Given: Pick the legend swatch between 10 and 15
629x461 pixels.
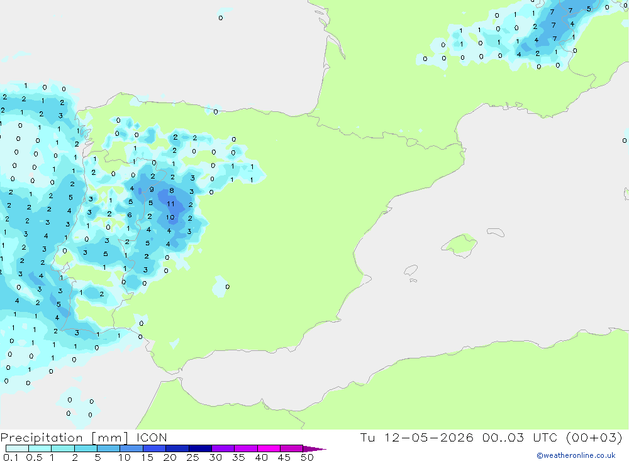Looking at the screenshot, I should 131,448.
